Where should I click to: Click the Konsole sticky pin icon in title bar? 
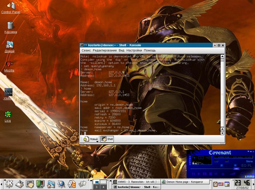click(x=85, y=45)
